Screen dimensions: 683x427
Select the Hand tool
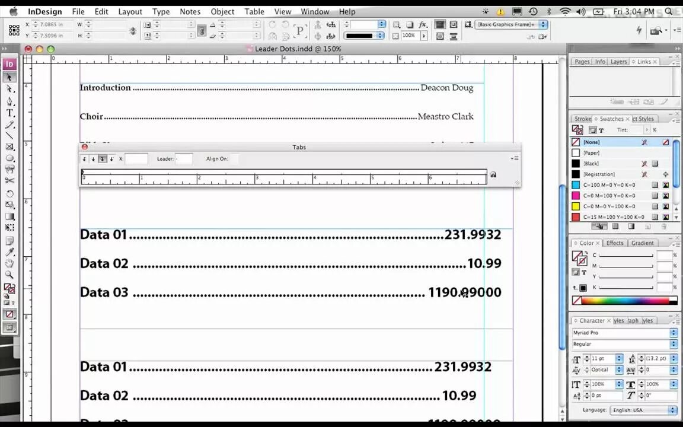pos(9,263)
